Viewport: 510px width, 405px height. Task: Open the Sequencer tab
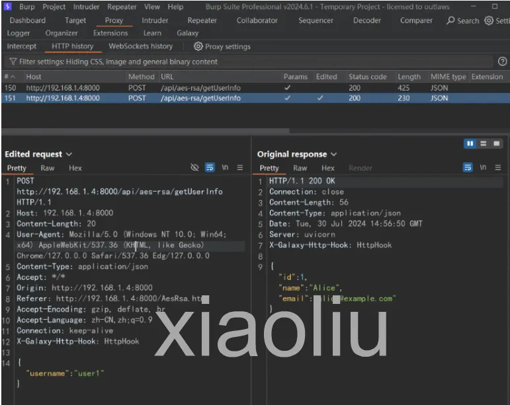point(316,20)
